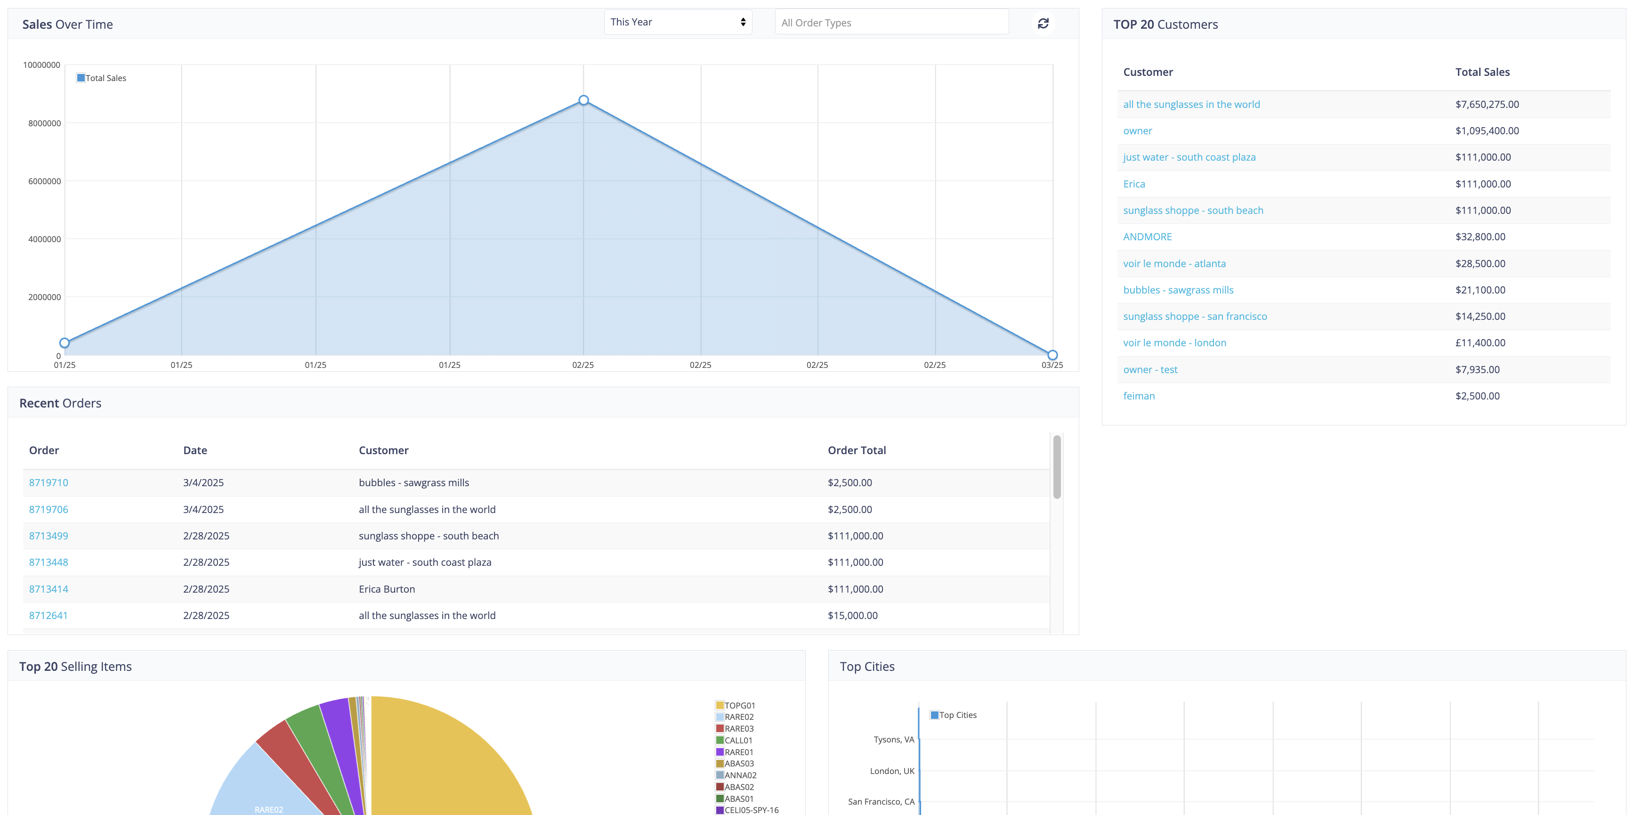The height and width of the screenshot is (815, 1634).
Task: Open just water - south coast plaza
Action: (1189, 157)
